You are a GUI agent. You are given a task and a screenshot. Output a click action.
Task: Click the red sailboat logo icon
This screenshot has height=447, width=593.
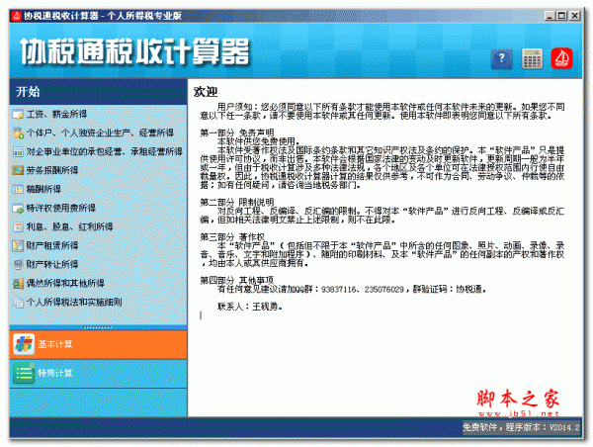[561, 58]
